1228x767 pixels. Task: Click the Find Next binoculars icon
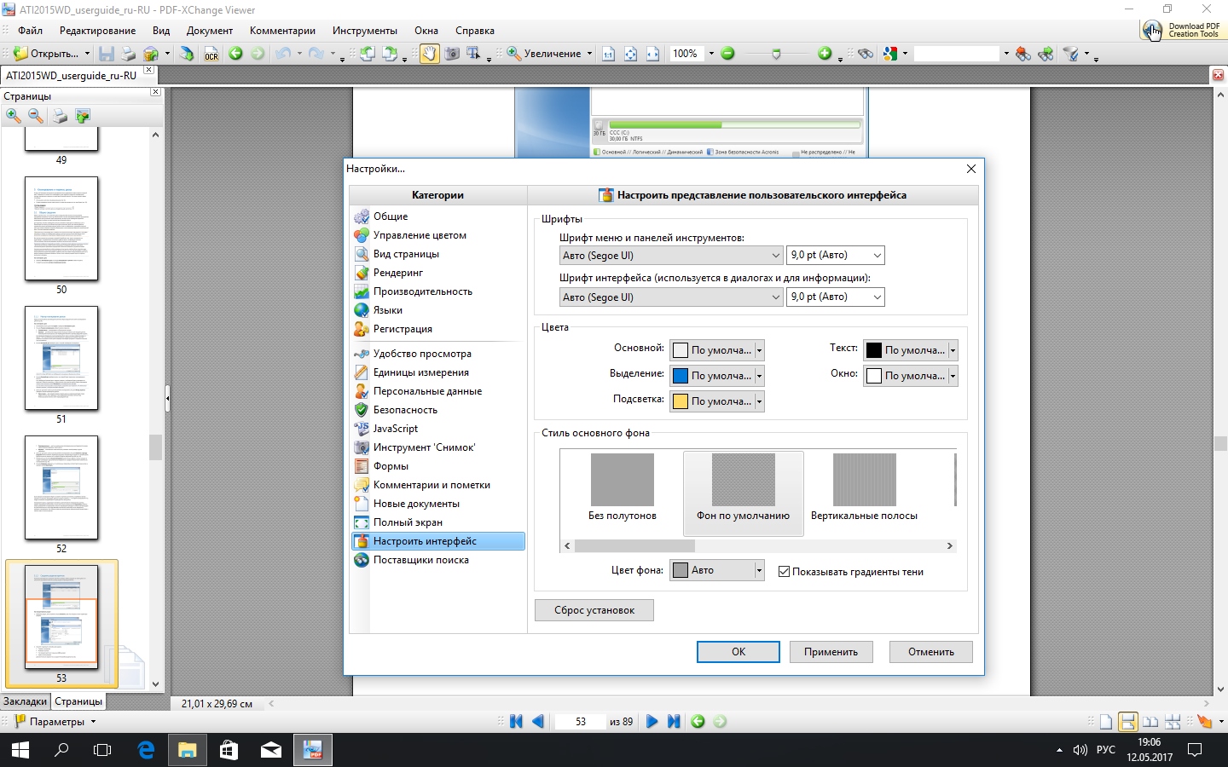1046,54
